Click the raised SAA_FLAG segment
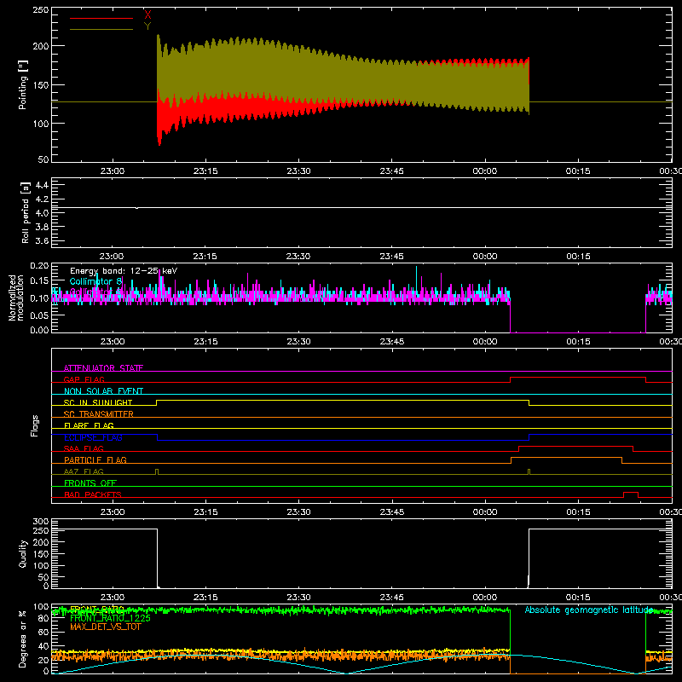Screen dimensions: 682x682 pos(576,446)
